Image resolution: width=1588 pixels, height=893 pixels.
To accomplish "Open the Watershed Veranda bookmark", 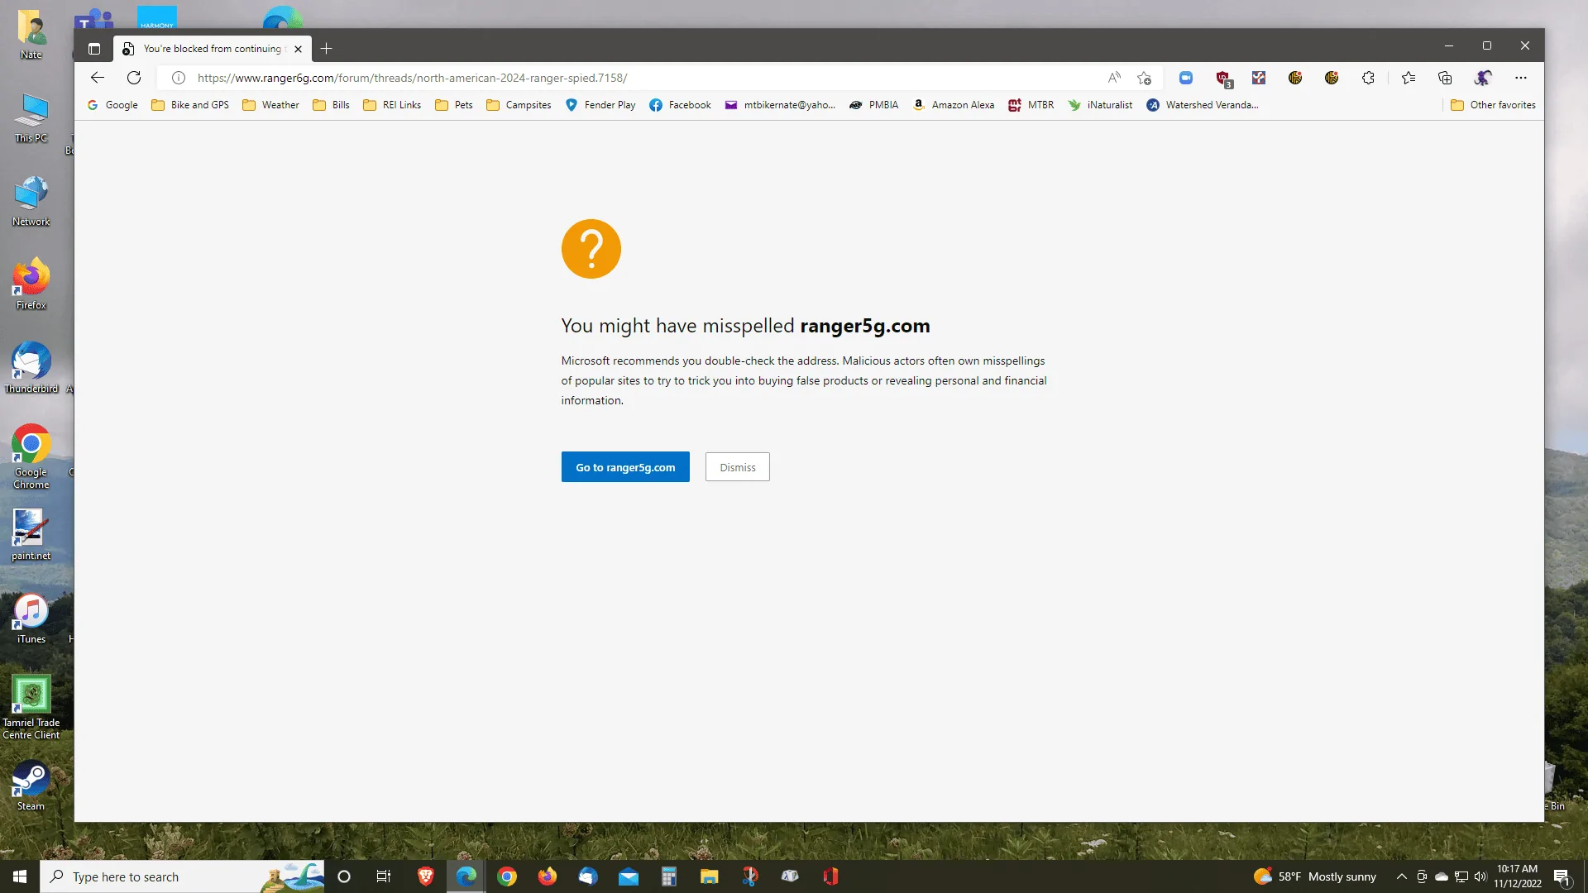I will coord(1203,105).
